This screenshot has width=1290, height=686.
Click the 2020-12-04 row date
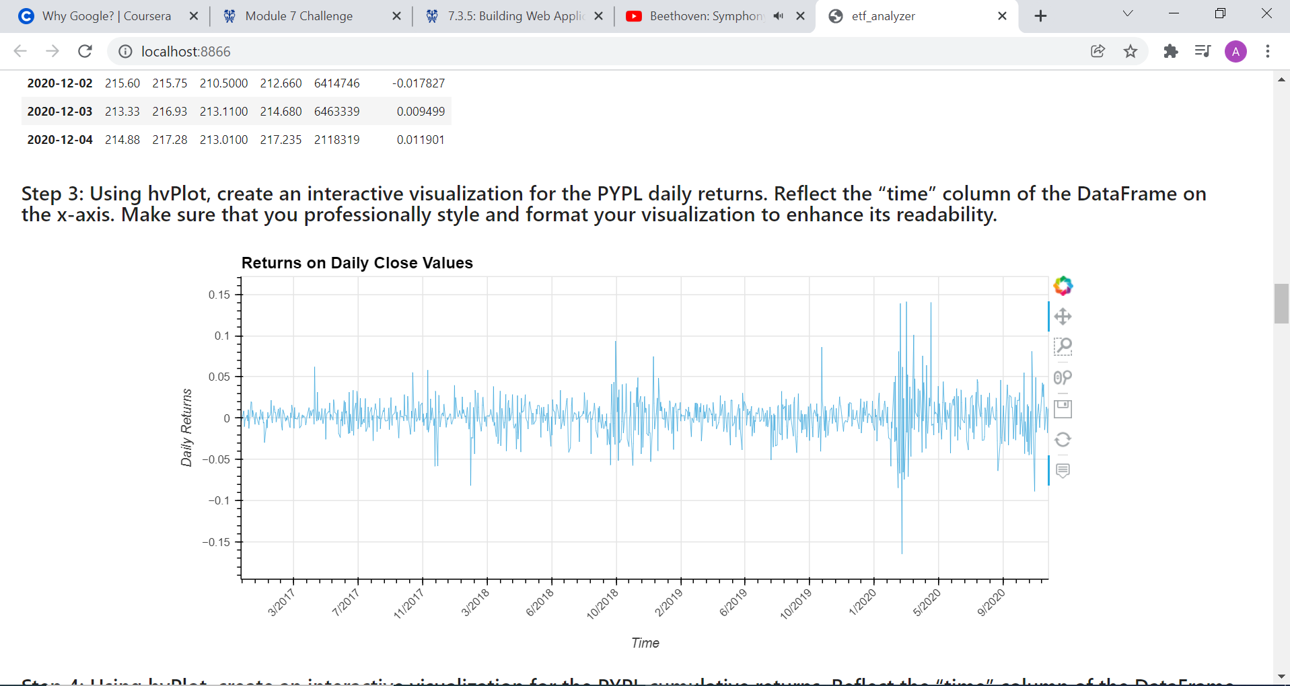point(60,140)
